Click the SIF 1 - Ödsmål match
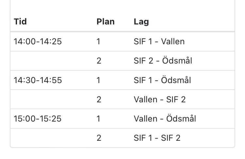This screenshot has height=159, width=245. point(162,80)
